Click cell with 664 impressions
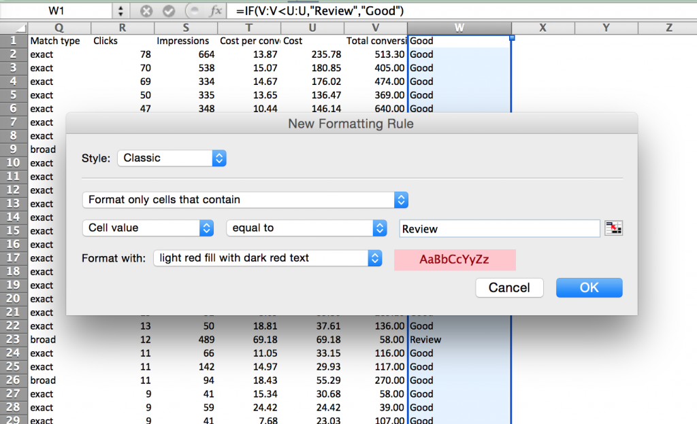Viewport: 697px width, 424px height. coord(186,54)
